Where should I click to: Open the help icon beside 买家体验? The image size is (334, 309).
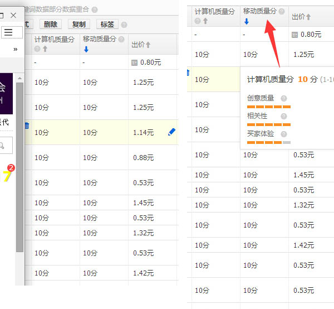click(x=284, y=134)
